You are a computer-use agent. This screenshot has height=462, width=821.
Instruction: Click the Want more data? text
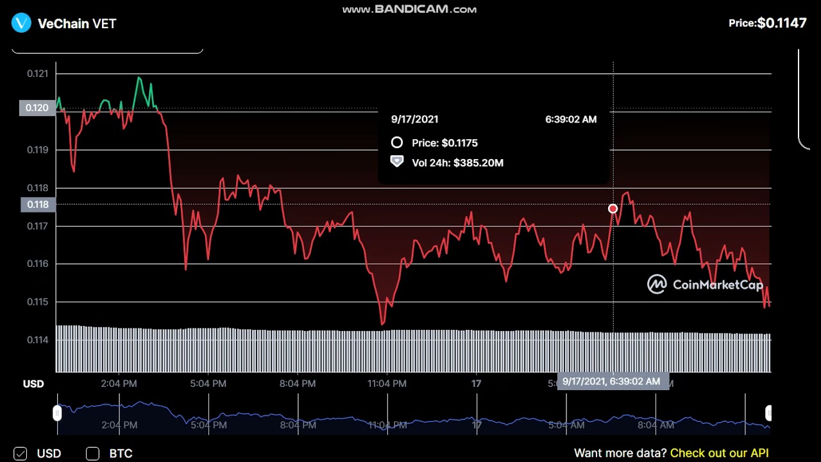(x=620, y=453)
